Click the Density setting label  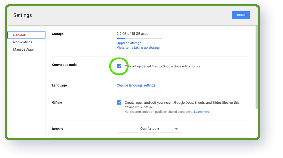click(57, 129)
